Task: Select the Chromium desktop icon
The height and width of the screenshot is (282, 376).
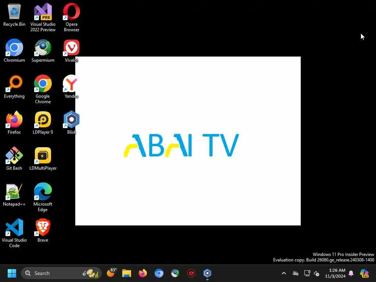Action: pyautogui.click(x=14, y=51)
